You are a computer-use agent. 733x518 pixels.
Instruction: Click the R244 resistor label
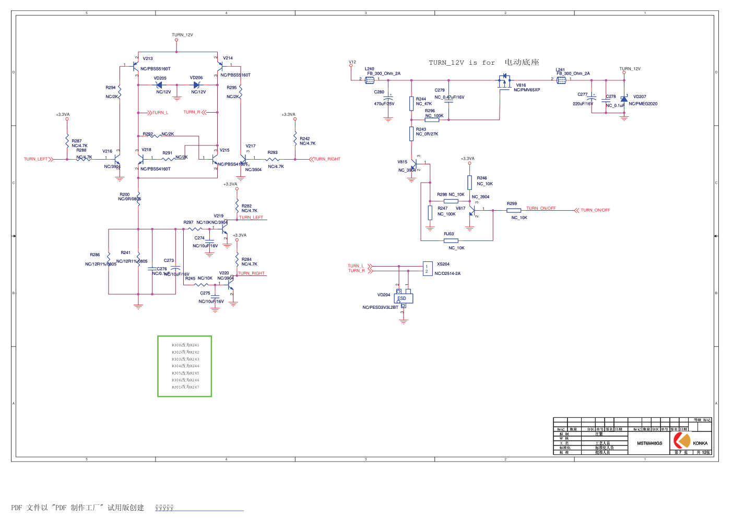(421, 99)
